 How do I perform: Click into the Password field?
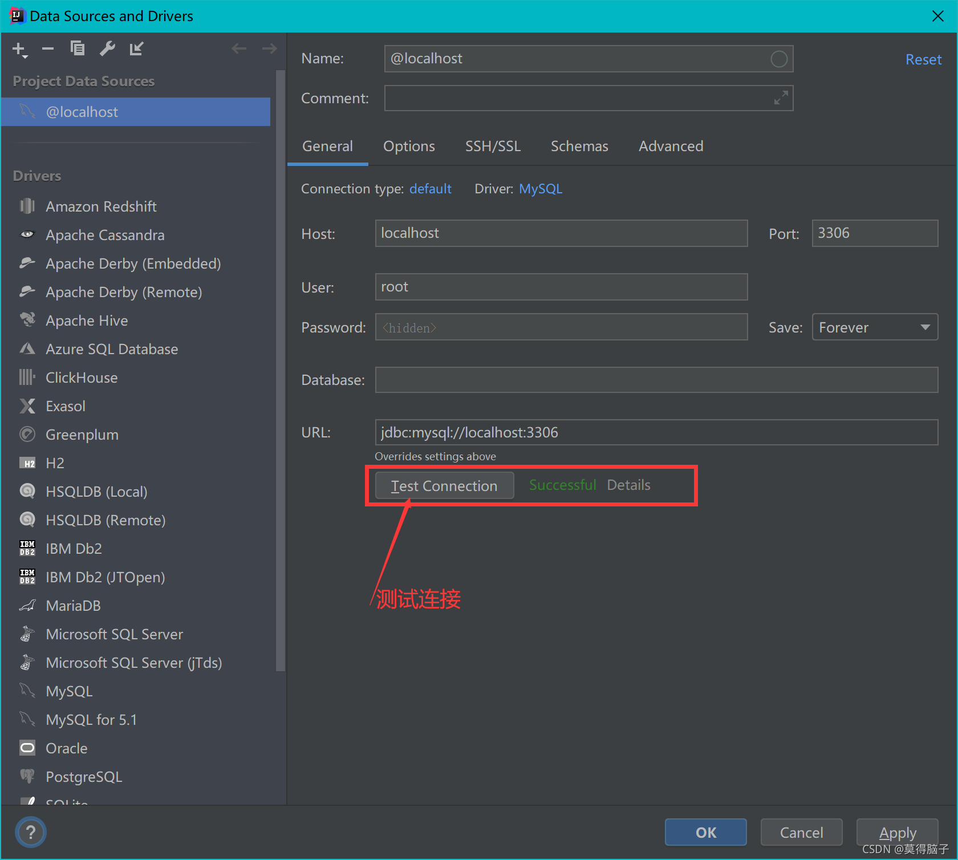(561, 327)
